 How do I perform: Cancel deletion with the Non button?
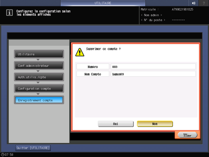pos(155,124)
